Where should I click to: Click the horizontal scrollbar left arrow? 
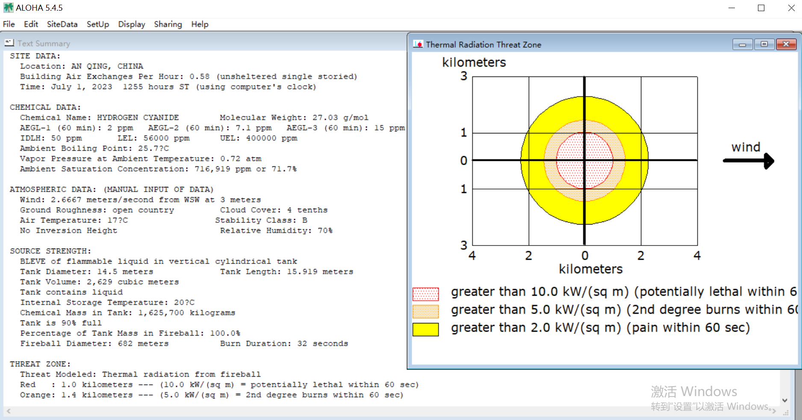8,411
